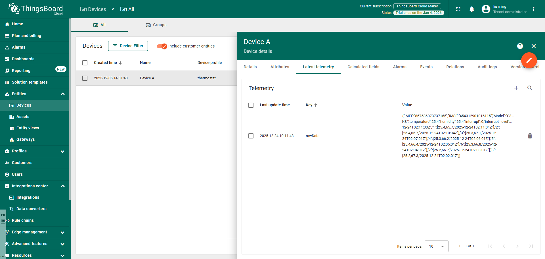The width and height of the screenshot is (545, 259).
Task: Click the orange edit pencil button
Action: pos(529,60)
